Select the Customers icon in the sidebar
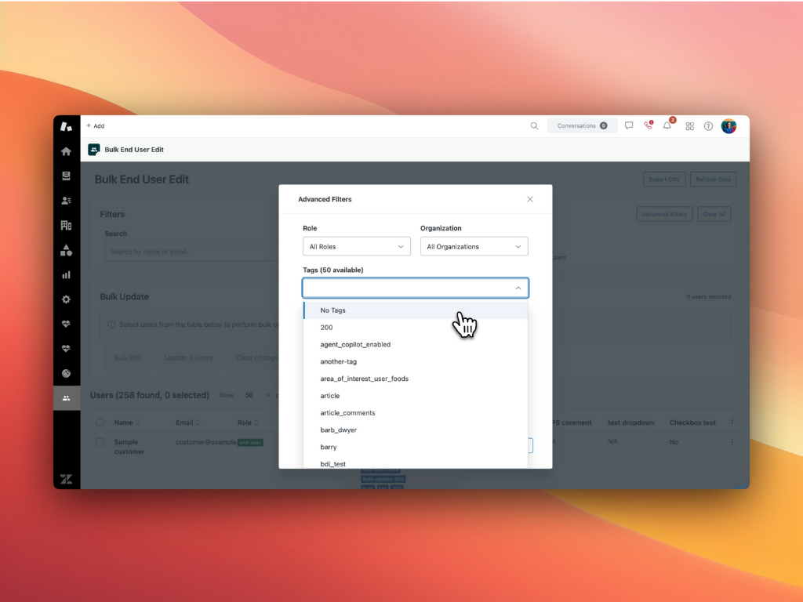This screenshot has width=803, height=602. 67,201
